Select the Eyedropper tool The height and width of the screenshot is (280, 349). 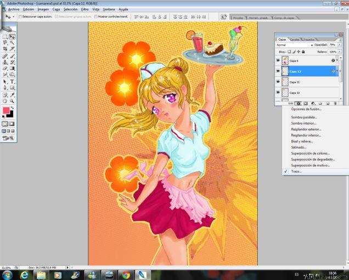[12, 95]
